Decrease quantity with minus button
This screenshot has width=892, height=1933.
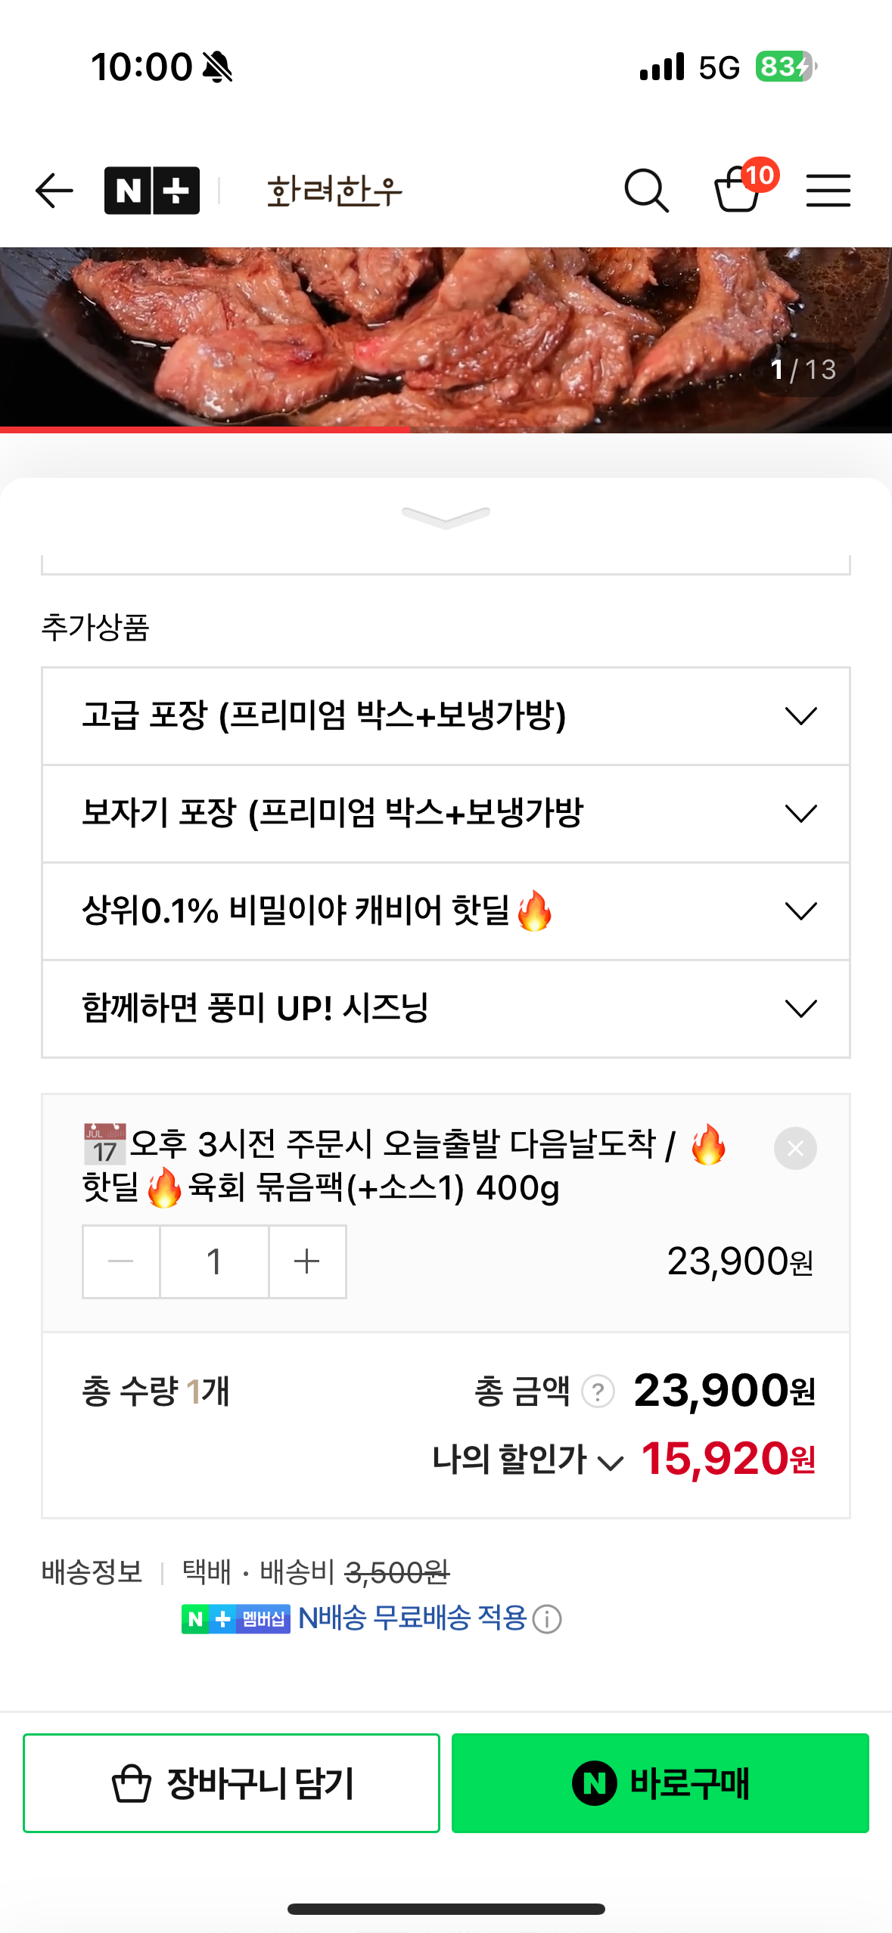[x=121, y=1261]
